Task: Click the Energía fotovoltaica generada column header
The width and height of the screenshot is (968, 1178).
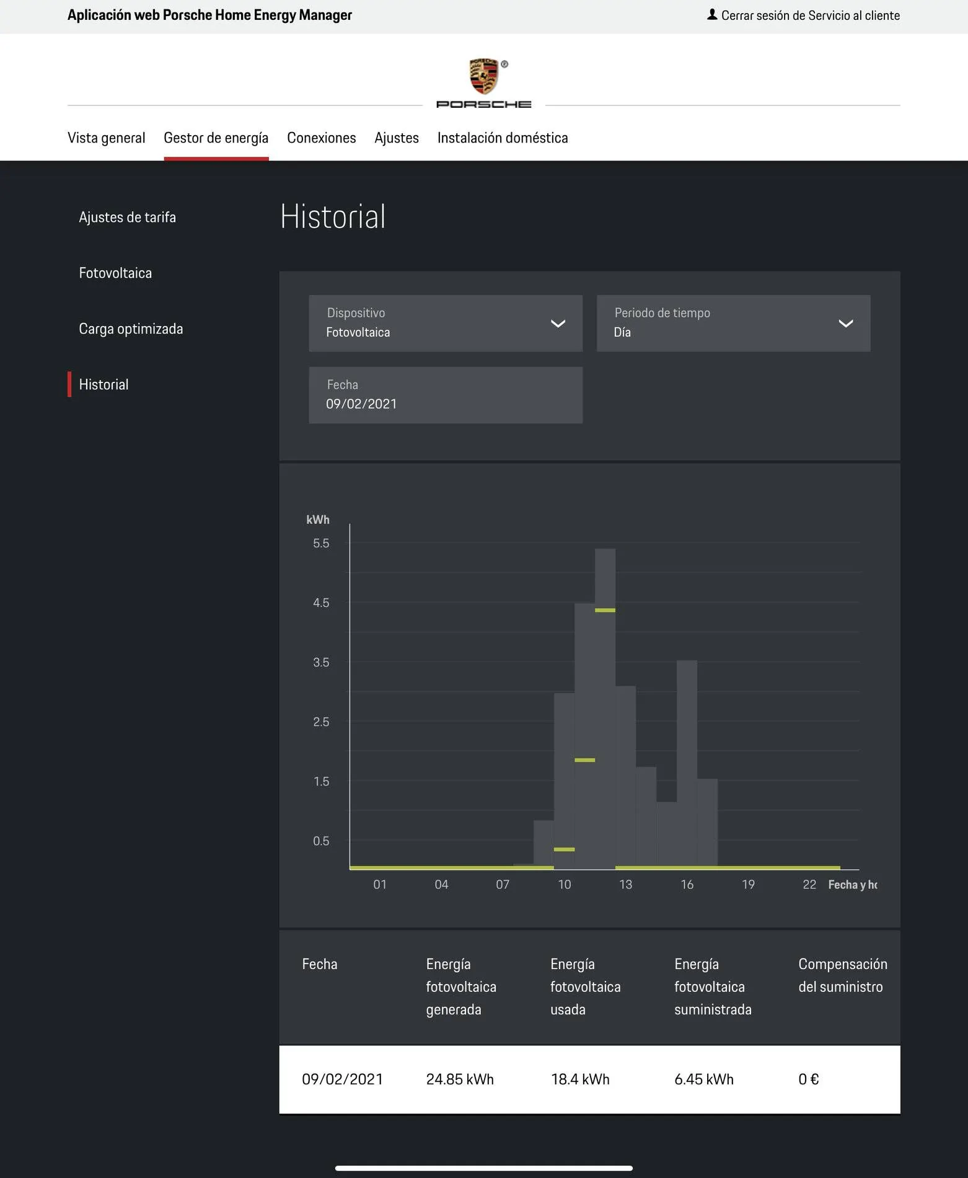Action: click(461, 986)
